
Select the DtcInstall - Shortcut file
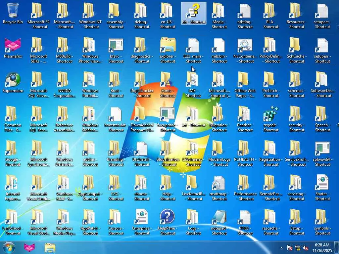pyautogui.click(x=142, y=153)
